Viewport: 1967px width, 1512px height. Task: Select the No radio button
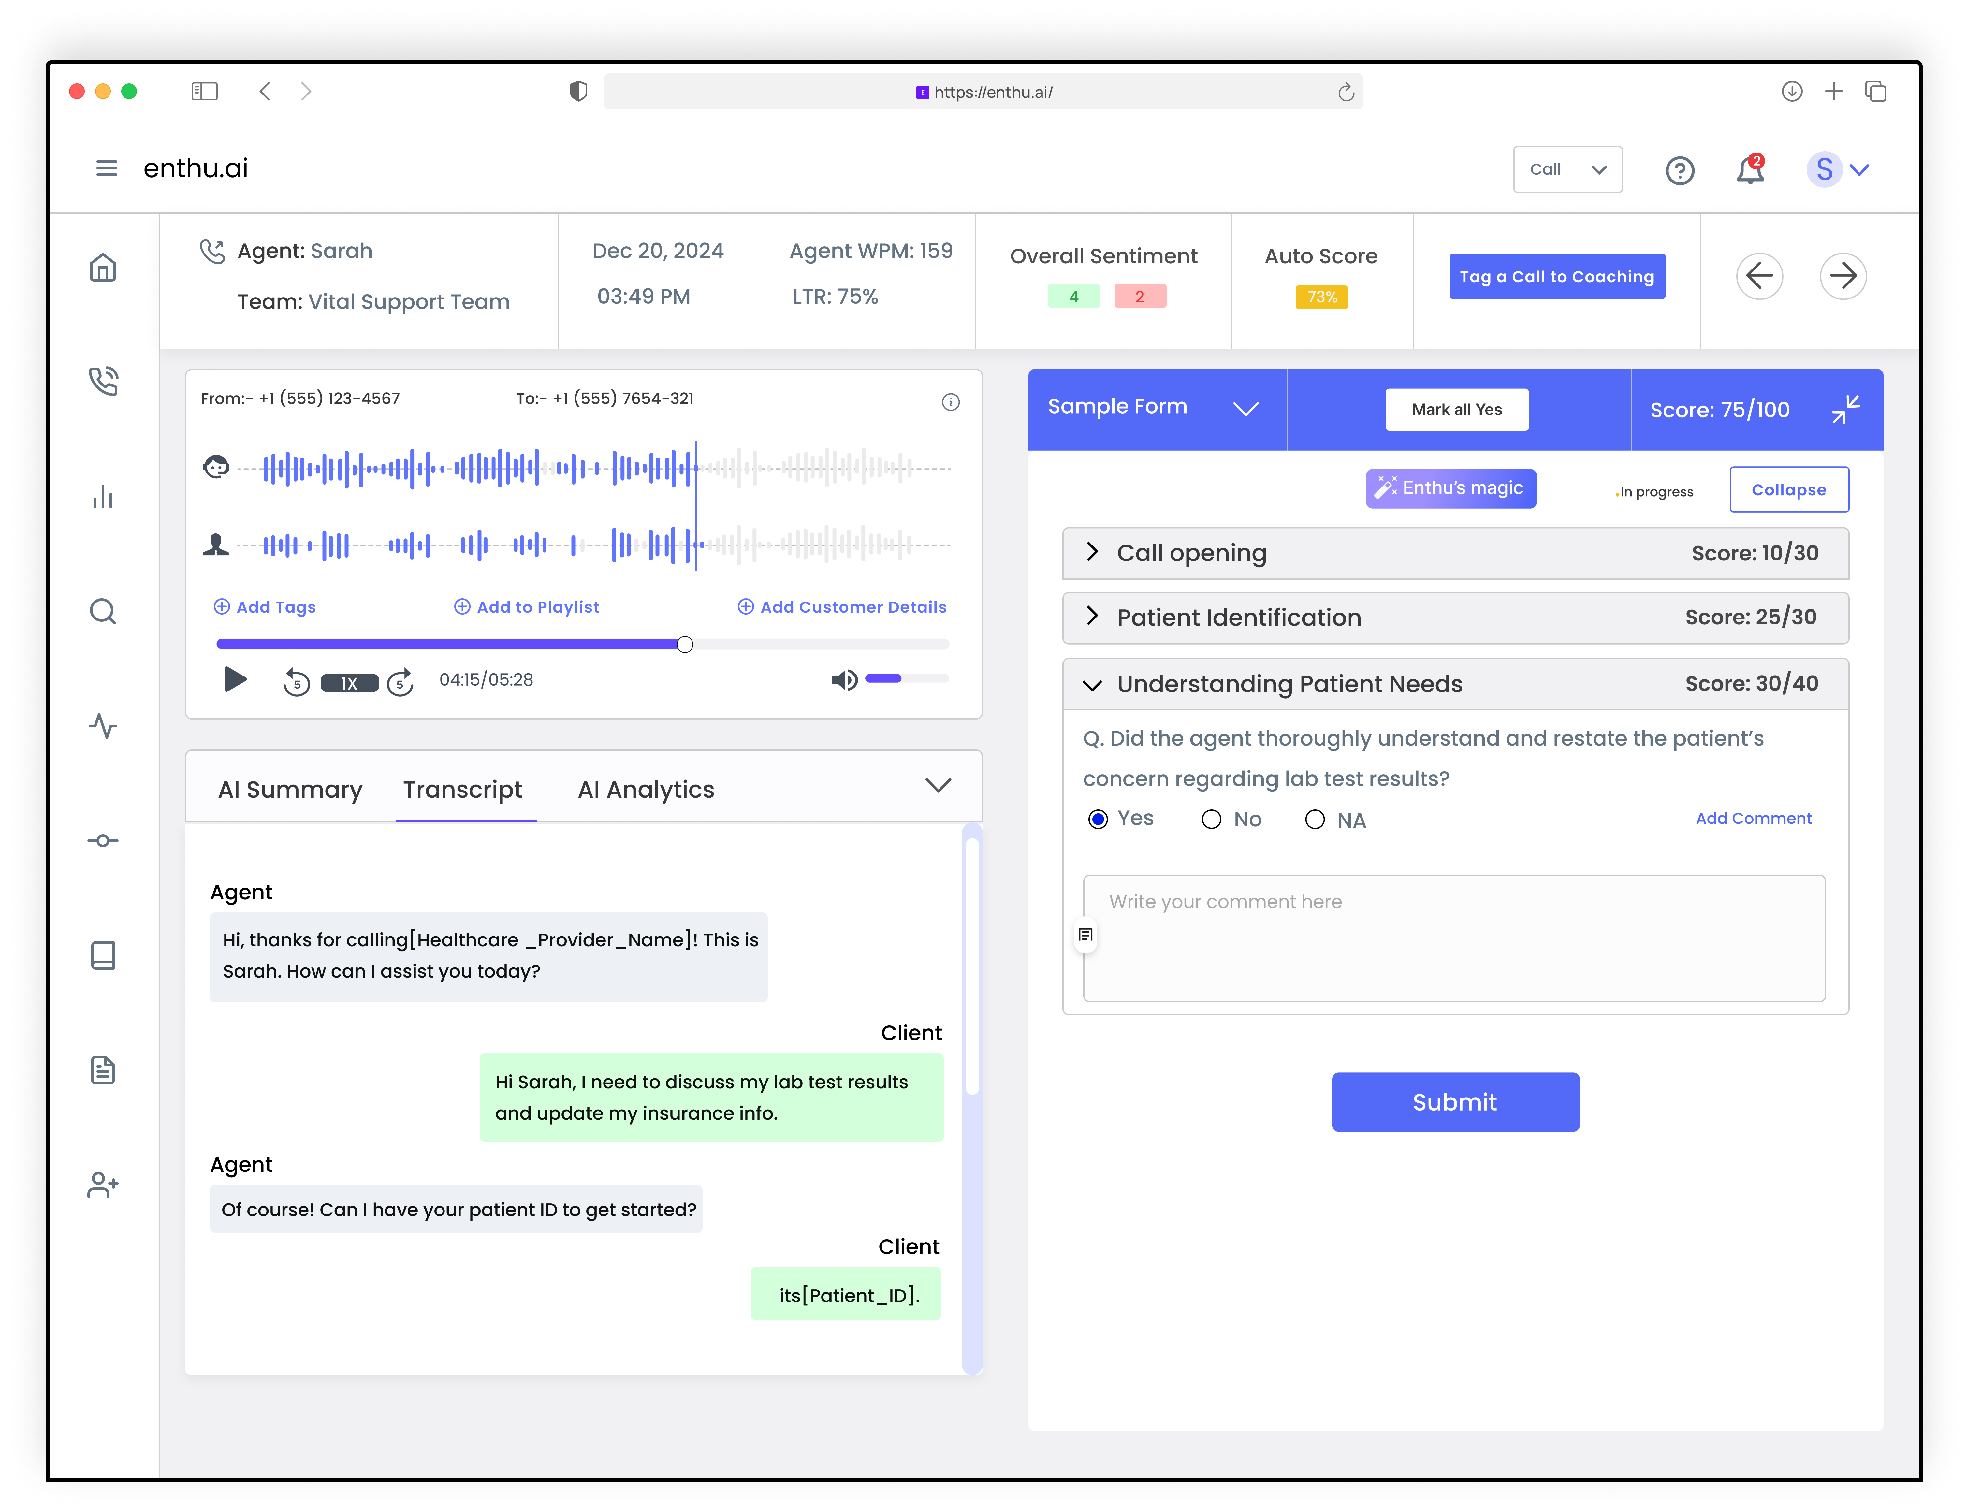pos(1211,819)
